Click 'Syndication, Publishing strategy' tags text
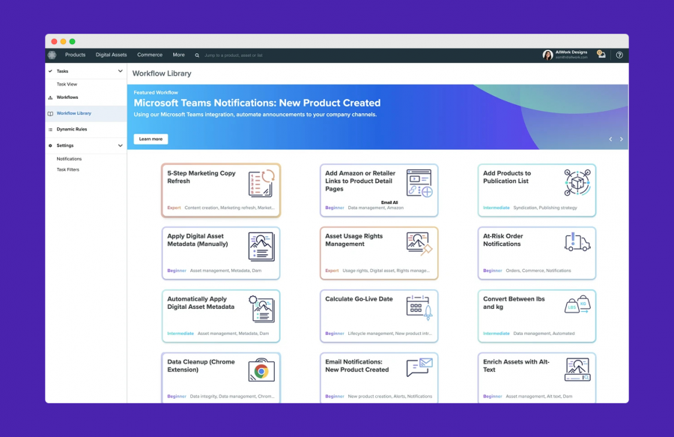This screenshot has width=674, height=437. 545,208
